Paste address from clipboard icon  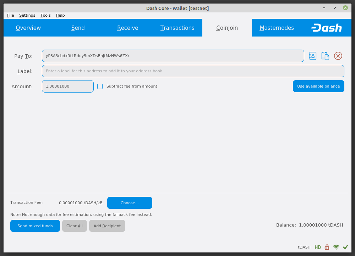[325, 56]
